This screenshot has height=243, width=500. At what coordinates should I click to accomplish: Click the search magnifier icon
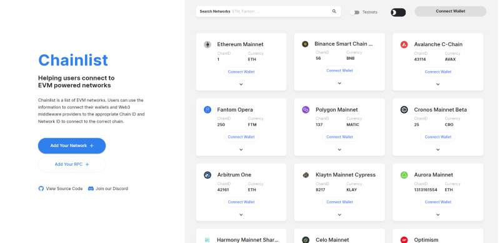(x=334, y=11)
